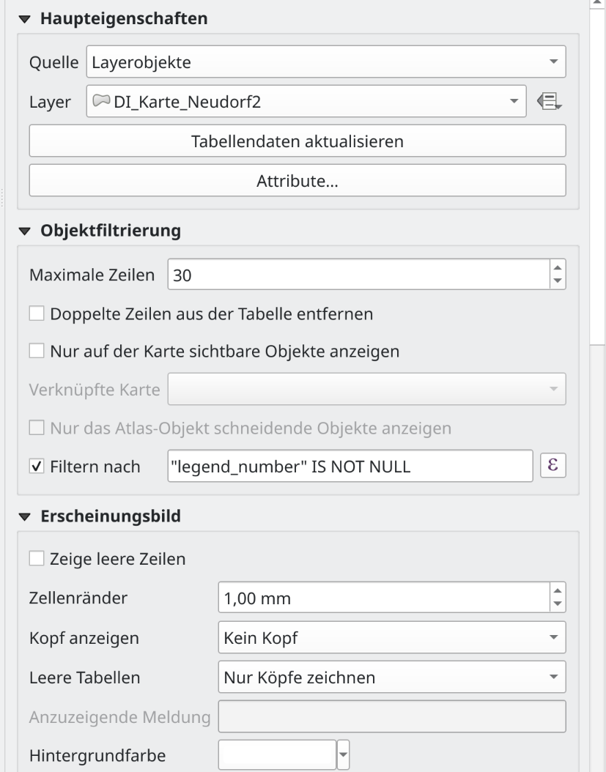Uncheck the Filtern nach checkbox
Screen dimensions: 606x772
[x=36, y=466]
